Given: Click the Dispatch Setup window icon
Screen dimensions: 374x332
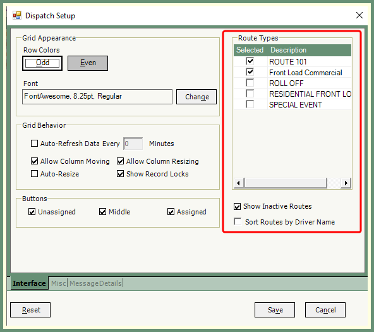Looking at the screenshot, I should 17,16.
